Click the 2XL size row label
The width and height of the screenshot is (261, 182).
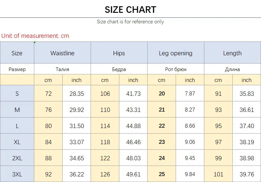[x=17, y=158]
